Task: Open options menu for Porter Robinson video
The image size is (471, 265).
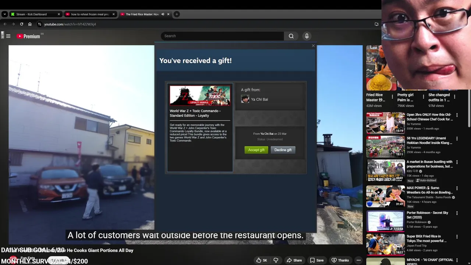Action: tap(457, 213)
